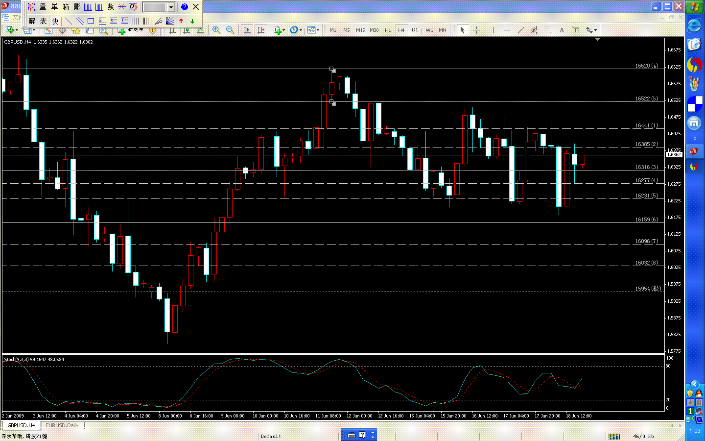Open the Profiles dropdown arrow
This screenshot has width=705, height=441.
pyautogui.click(x=34, y=30)
